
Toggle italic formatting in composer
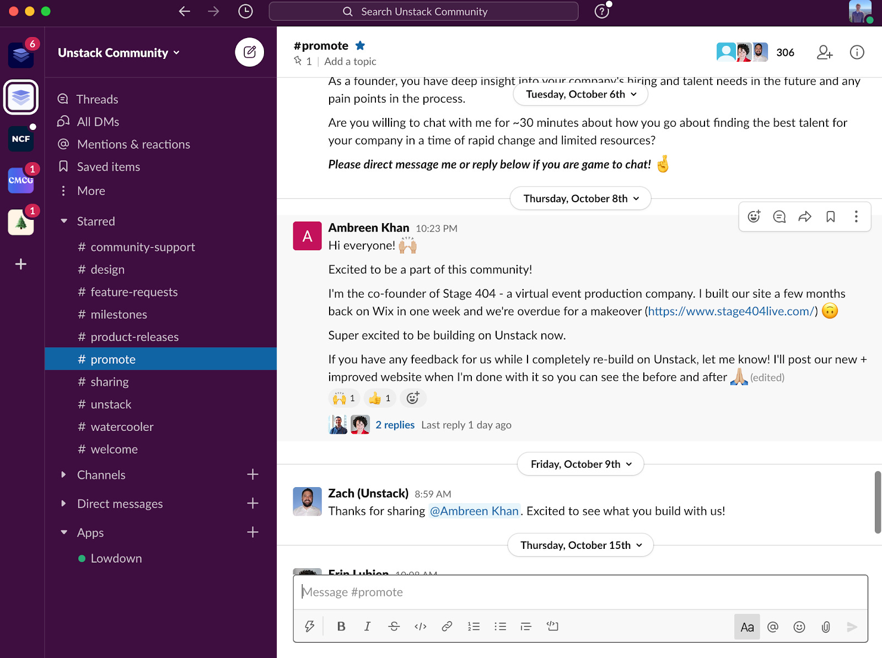coord(367,626)
